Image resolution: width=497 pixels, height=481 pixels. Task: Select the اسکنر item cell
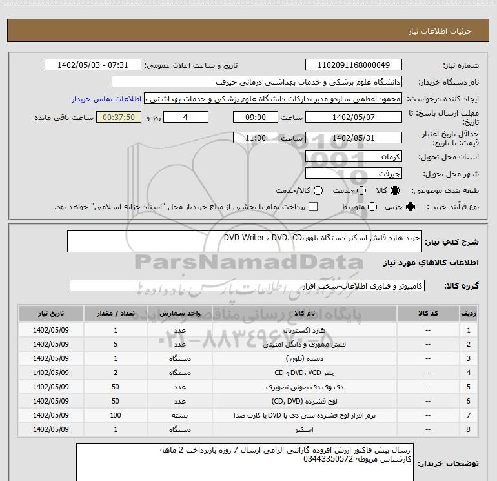pyautogui.click(x=304, y=429)
